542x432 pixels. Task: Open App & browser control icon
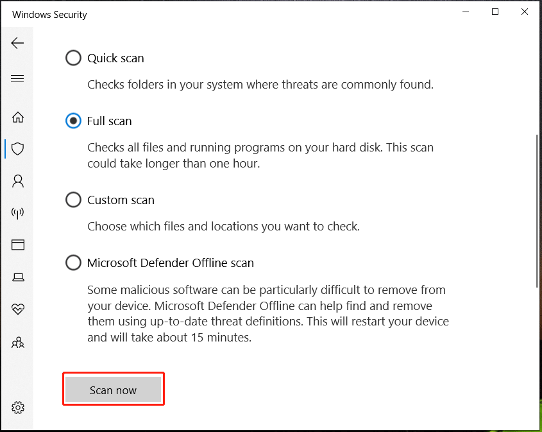click(x=18, y=245)
